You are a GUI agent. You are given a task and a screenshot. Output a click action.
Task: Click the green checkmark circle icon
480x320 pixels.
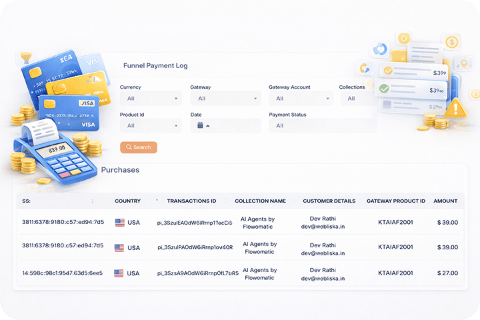coord(384,89)
